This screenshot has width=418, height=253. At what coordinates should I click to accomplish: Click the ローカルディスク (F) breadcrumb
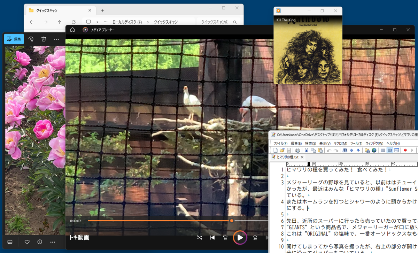127,22
